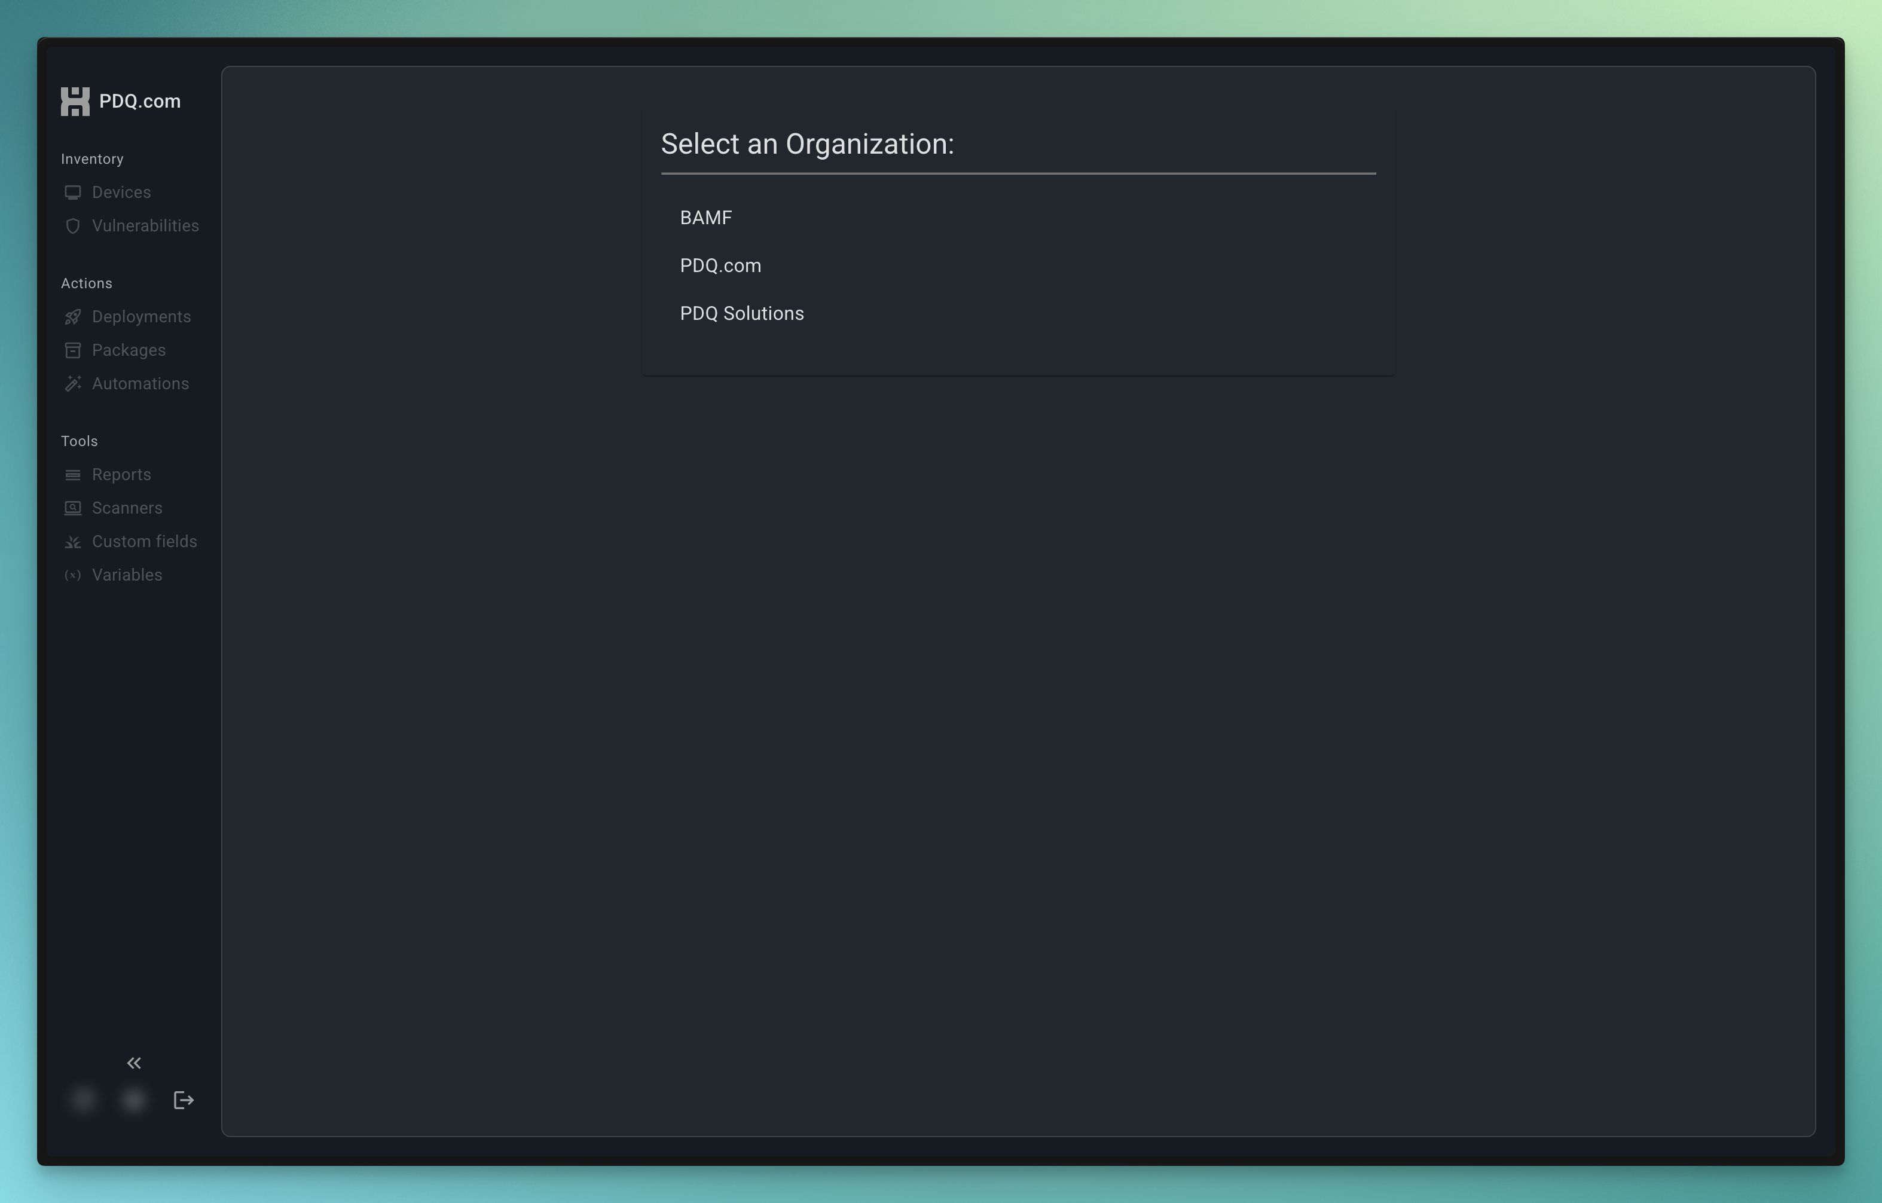Screen dimensions: 1882x1203
Task: Click the Custom fields icon
Action: (x=73, y=542)
